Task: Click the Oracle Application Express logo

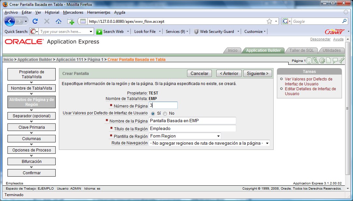Action: tap(52, 42)
